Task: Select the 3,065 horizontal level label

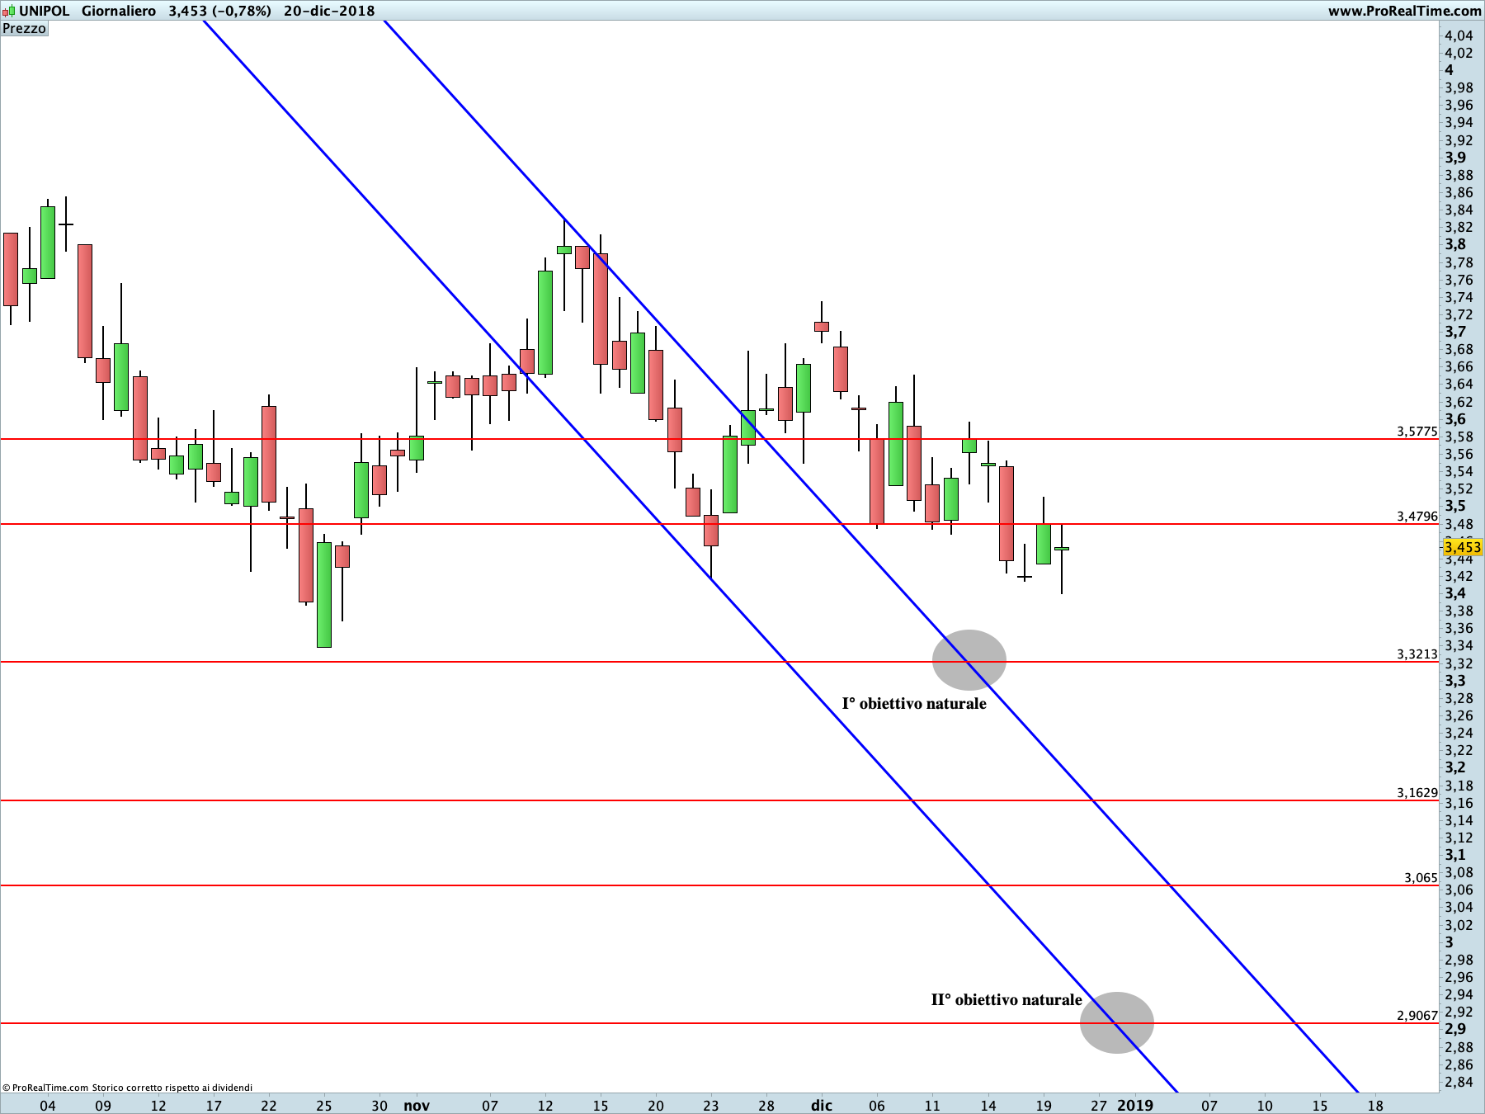Action: point(1421,877)
